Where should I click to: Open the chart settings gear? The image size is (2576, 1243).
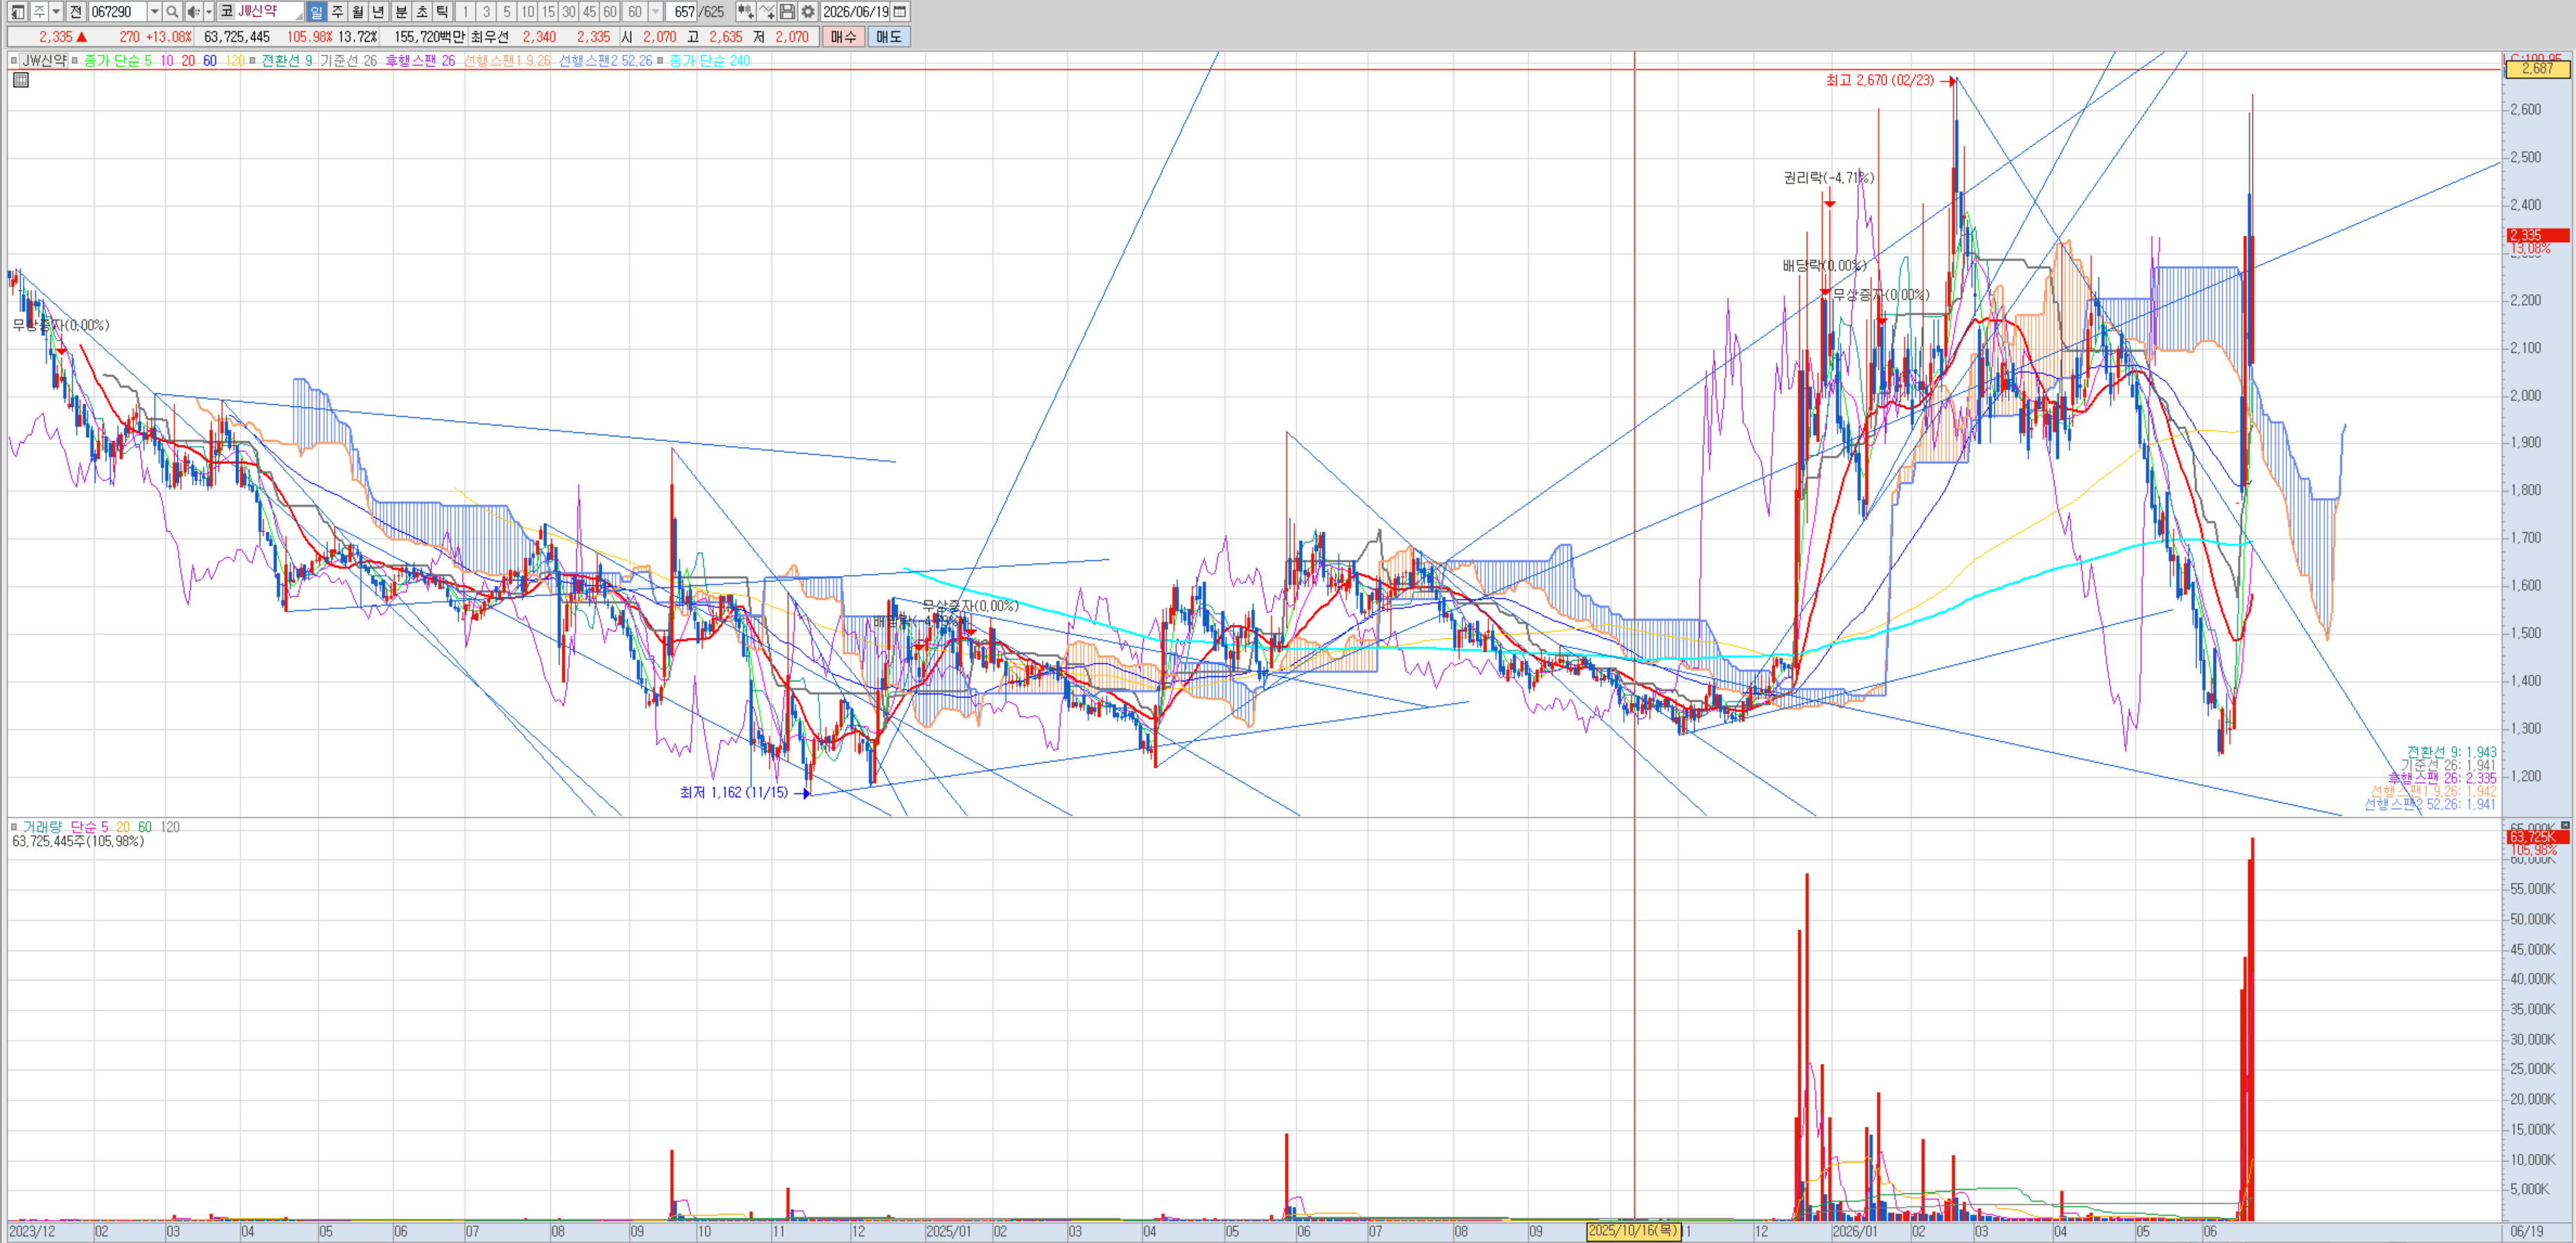coord(808,12)
